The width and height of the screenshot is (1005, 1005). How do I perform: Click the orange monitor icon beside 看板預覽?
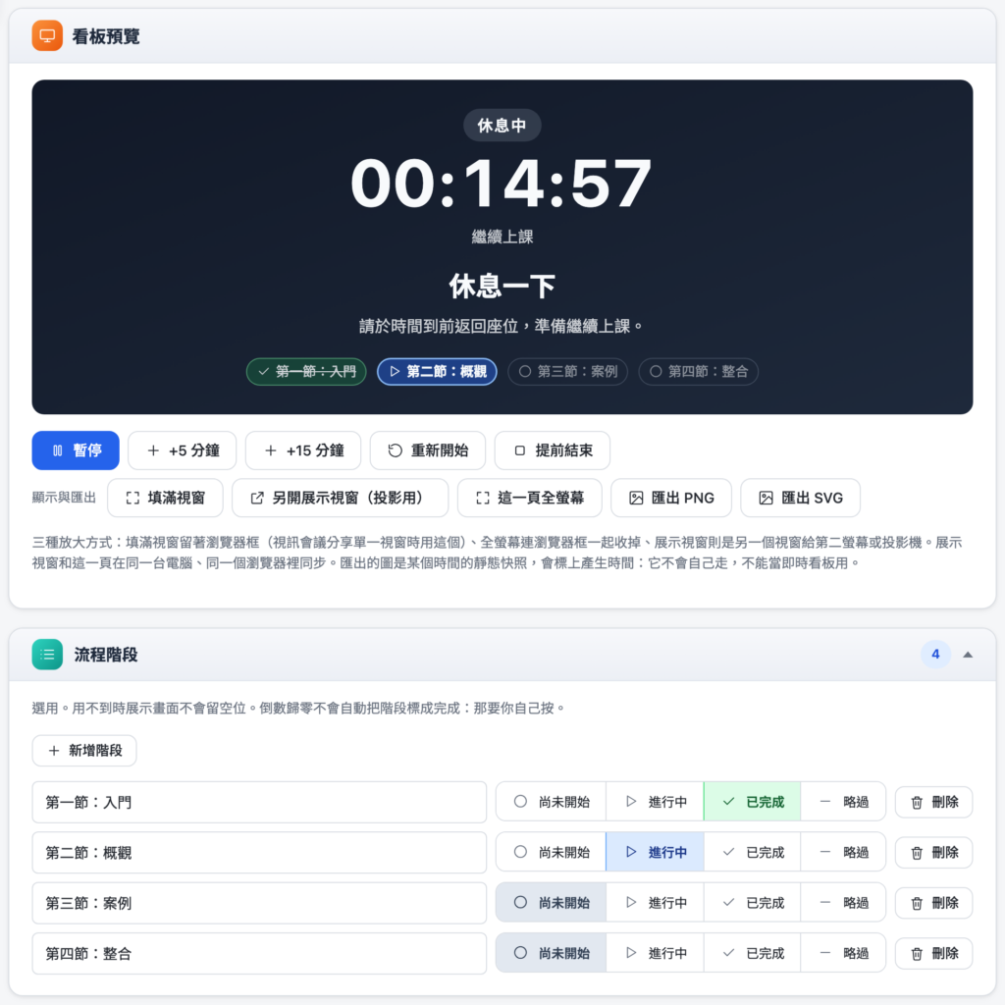[47, 36]
